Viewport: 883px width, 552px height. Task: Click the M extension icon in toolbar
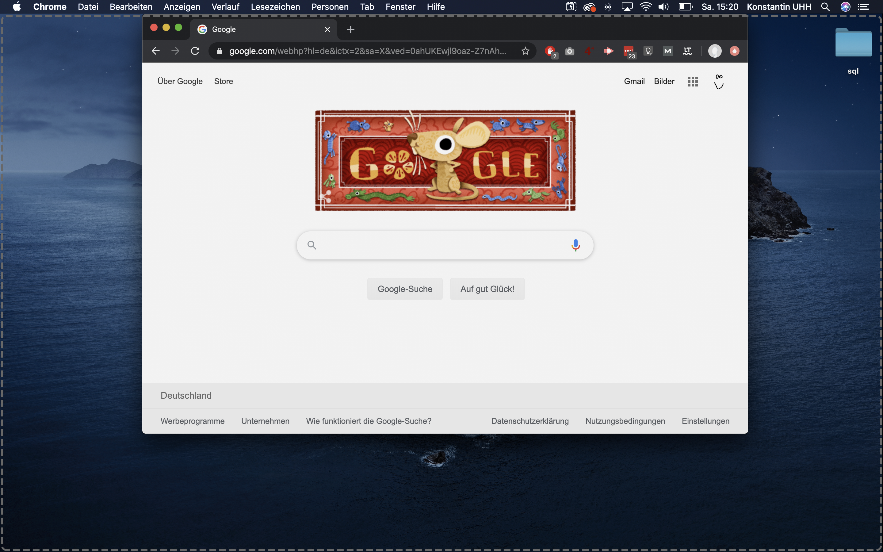click(667, 51)
